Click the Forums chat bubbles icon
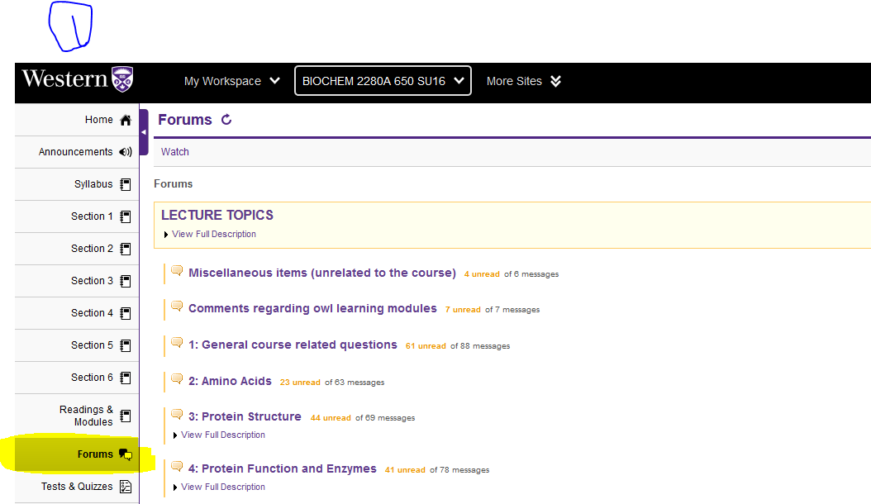This screenshot has height=504, width=871. 126,454
